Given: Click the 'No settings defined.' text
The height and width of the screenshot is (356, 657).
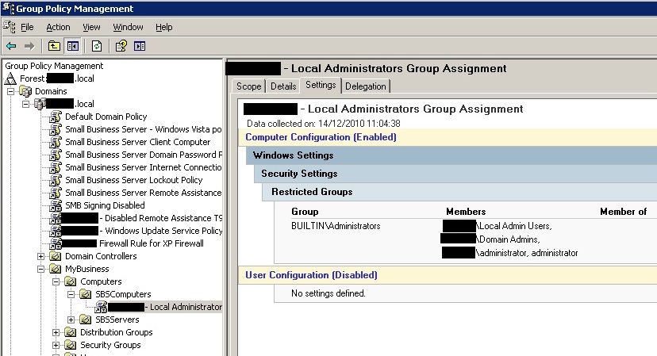Looking at the screenshot, I should (x=328, y=293).
